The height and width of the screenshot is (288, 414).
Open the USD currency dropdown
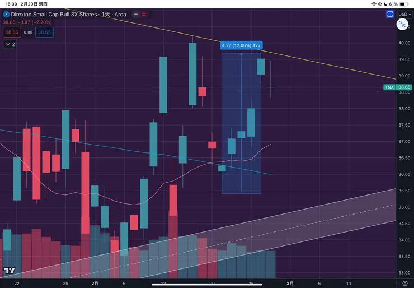tap(404, 14)
